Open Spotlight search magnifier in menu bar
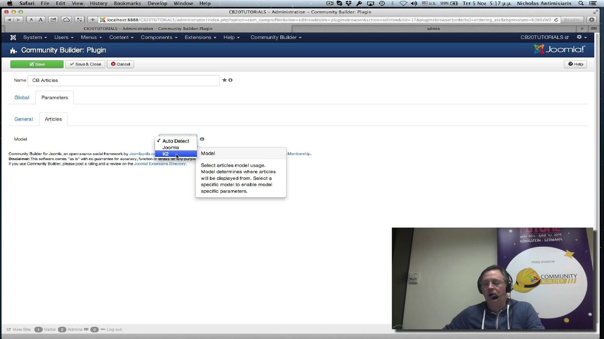 click(x=581, y=3)
